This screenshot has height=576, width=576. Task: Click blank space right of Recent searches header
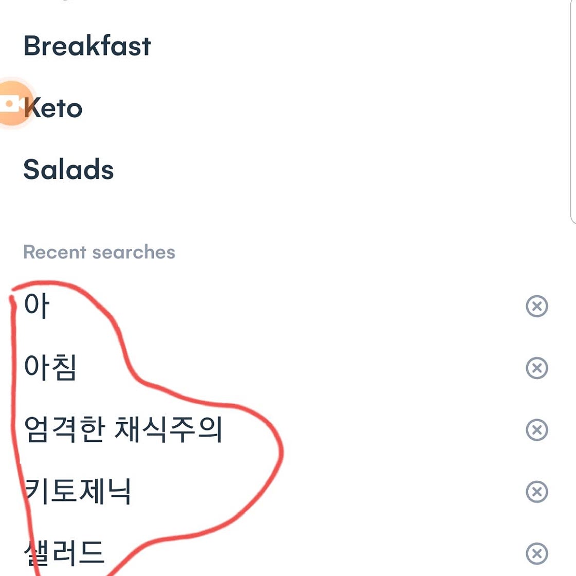[x=360, y=253]
